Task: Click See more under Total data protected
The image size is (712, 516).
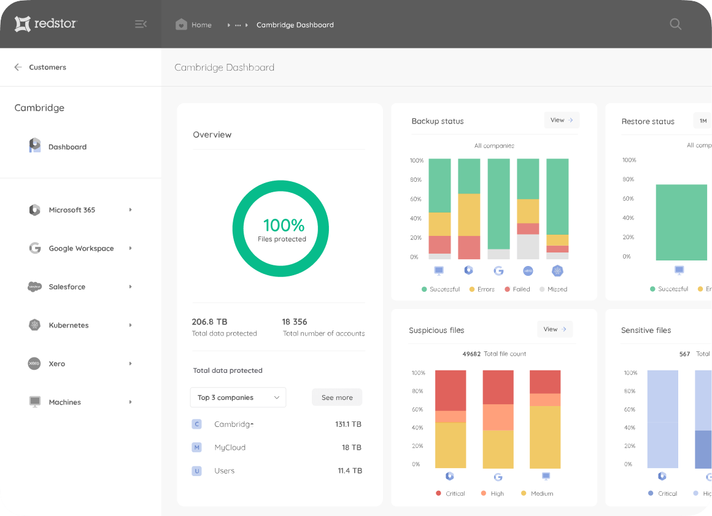Action: point(337,397)
